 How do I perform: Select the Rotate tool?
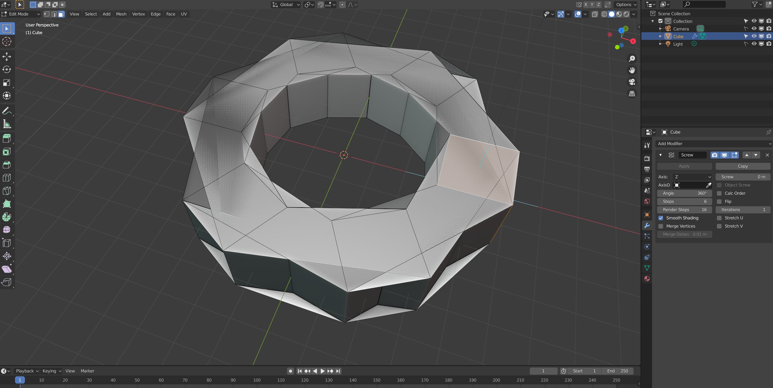(7, 70)
